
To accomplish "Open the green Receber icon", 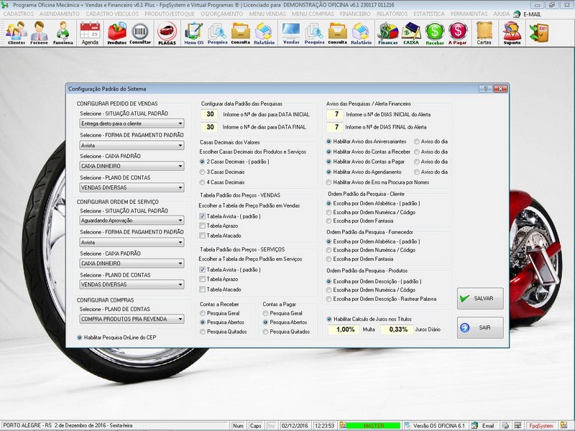I will tap(435, 32).
